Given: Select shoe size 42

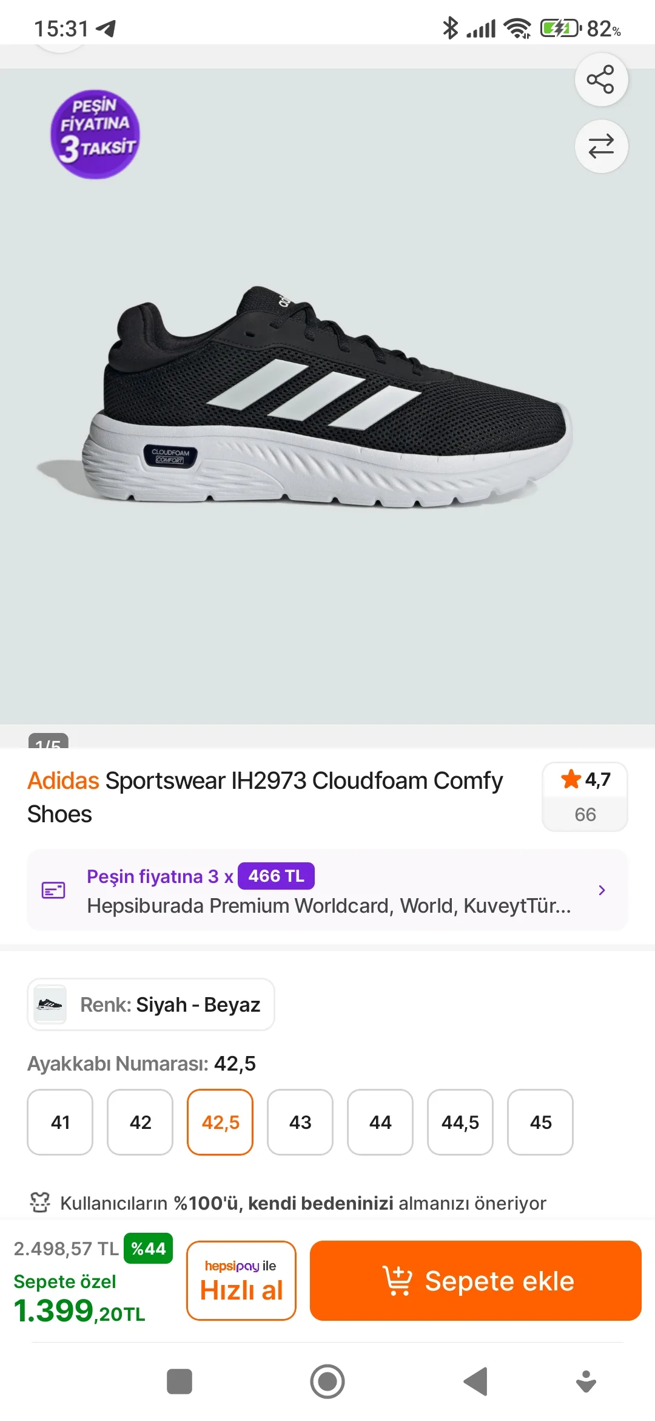Looking at the screenshot, I should (140, 1122).
